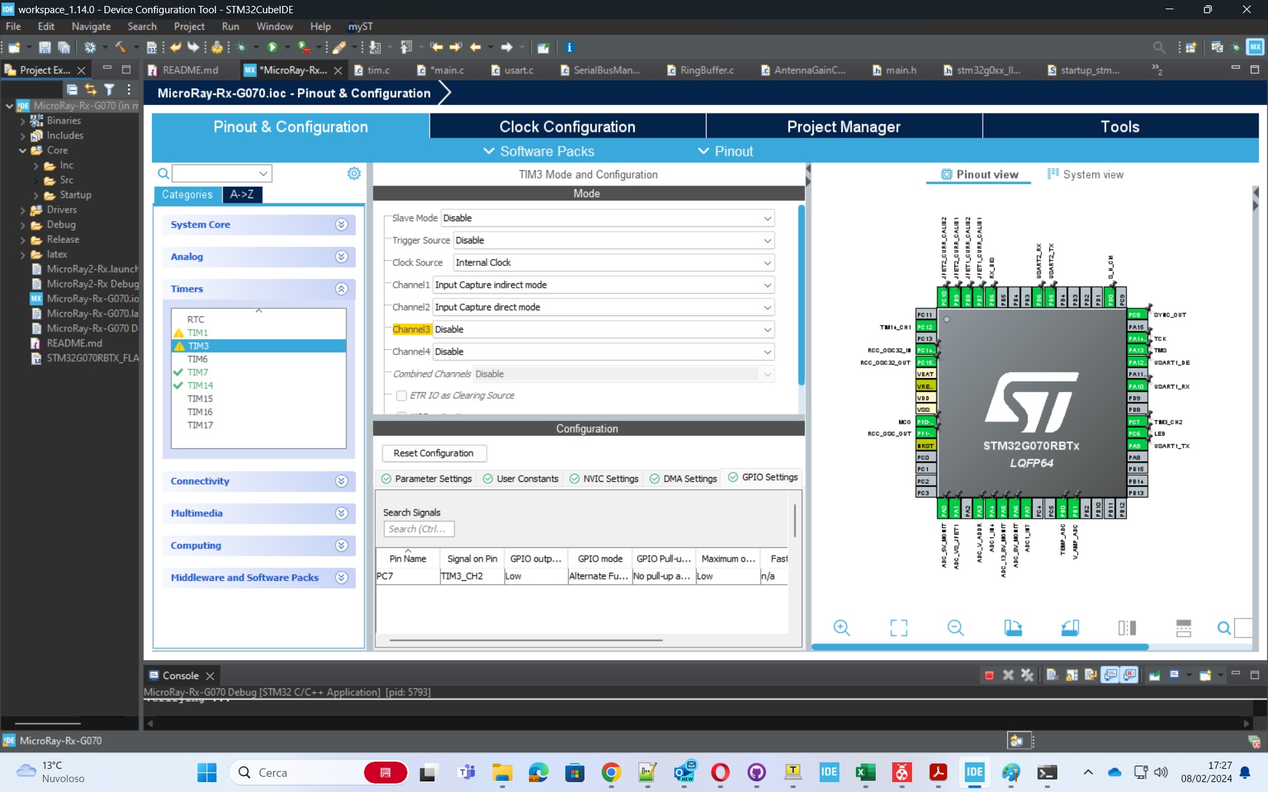The width and height of the screenshot is (1268, 792).
Task: Select TIM7 in the Timers list
Action: (197, 372)
